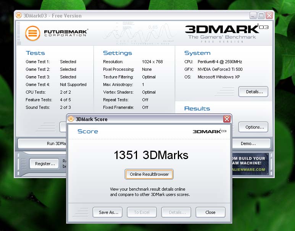The height and width of the screenshot is (231, 295).
Task: Click the 3DMark03 Gamers' Benchmark logo
Action: point(227,33)
